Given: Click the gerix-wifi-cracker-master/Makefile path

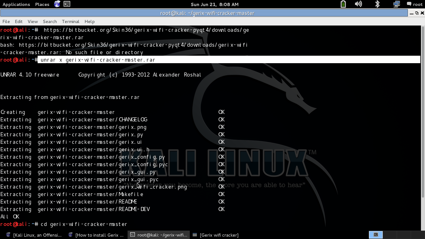Looking at the screenshot, I should [x=91, y=194].
